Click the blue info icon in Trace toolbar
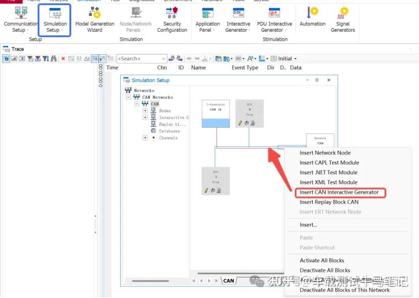Viewport: 419px width, 298px height. 6,58
